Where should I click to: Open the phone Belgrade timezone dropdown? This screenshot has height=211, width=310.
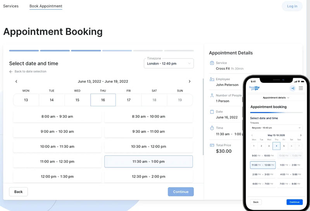point(276,128)
